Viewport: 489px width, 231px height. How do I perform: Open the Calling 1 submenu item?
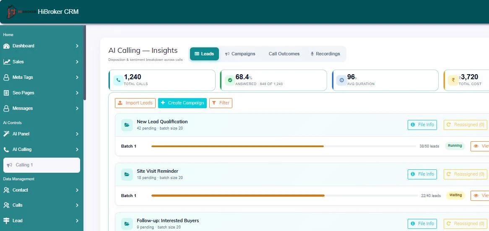pos(42,165)
